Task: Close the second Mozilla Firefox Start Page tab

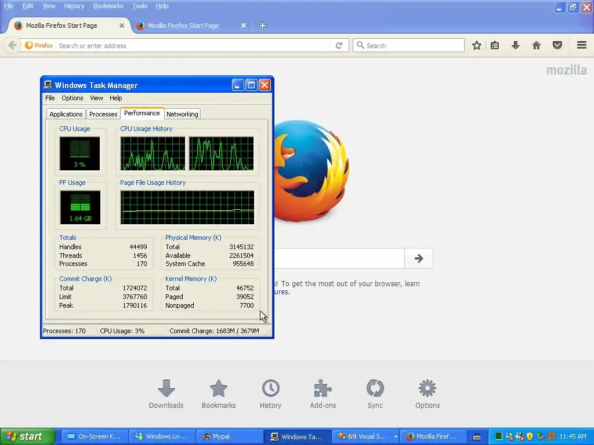Action: (244, 25)
